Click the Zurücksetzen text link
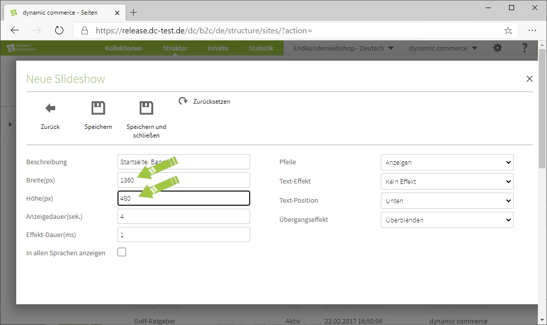This screenshot has height=325, width=547. click(x=211, y=101)
